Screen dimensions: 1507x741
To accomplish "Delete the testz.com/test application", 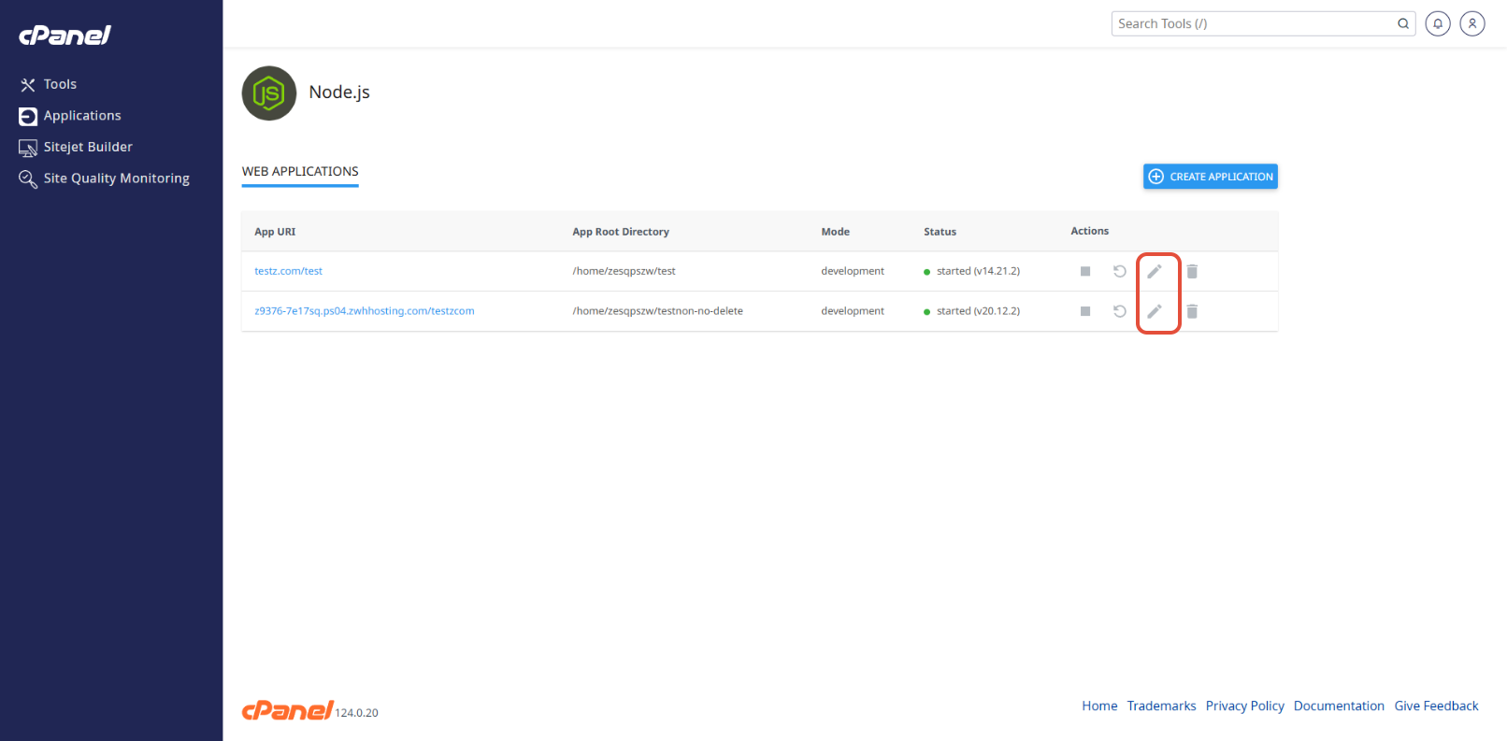I will (1192, 271).
